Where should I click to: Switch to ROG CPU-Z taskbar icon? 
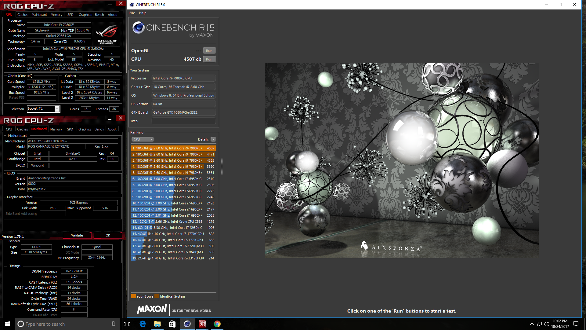pos(202,324)
